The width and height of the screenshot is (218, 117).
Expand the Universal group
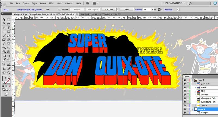point(195,94)
